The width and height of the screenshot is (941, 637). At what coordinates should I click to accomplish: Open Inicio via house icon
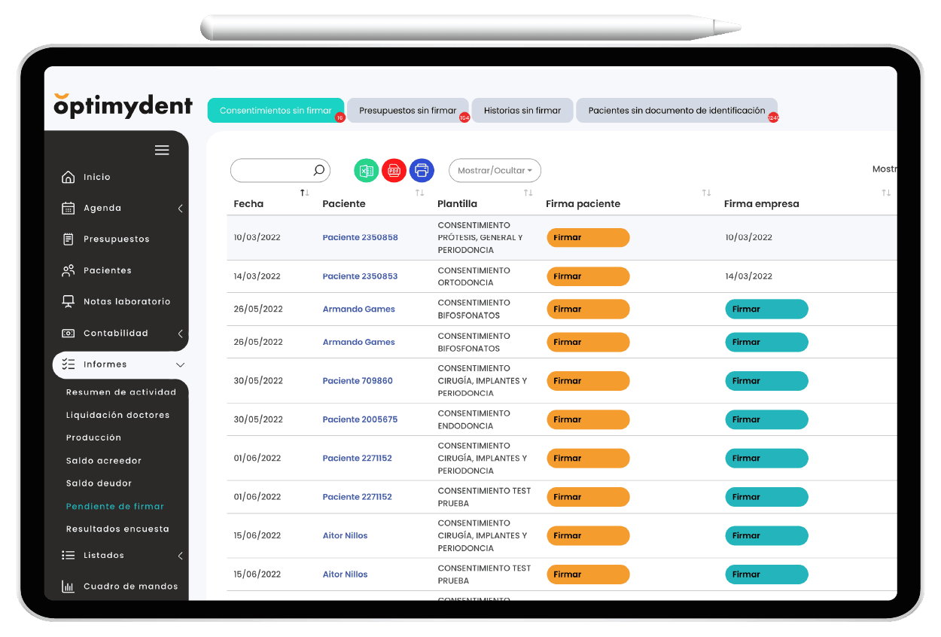69,177
